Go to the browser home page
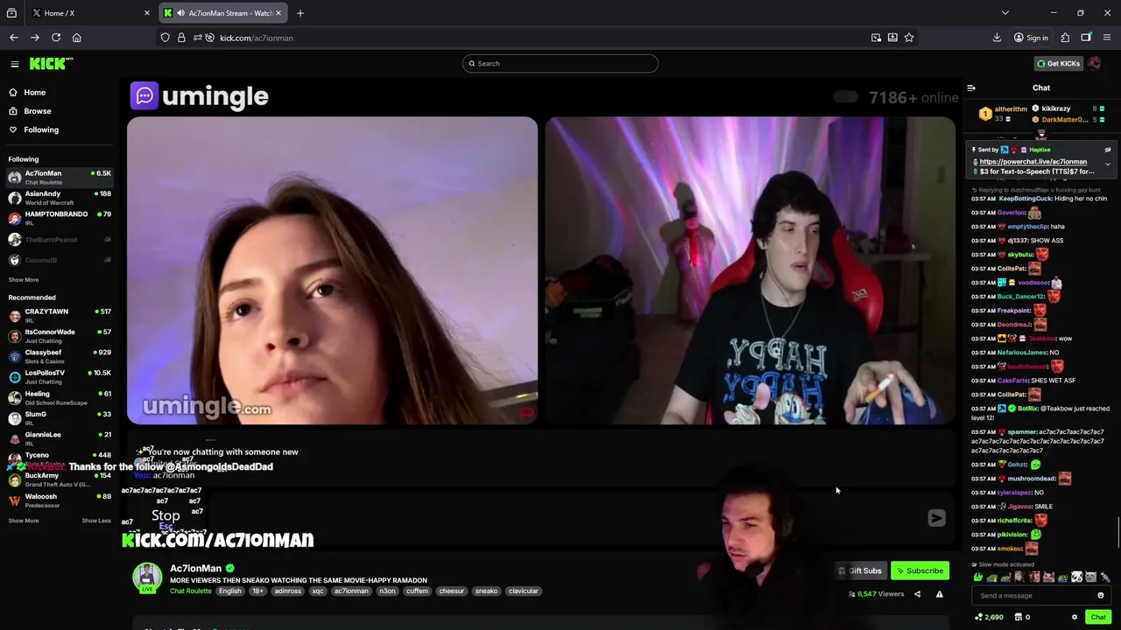1121x630 pixels. (76, 38)
